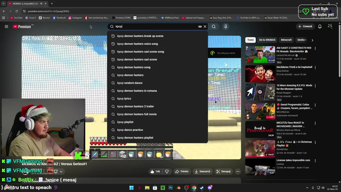Viewport: 341px width, 192px height.
Task: Choose suggestion kpop random dance
Action: tap(157, 83)
